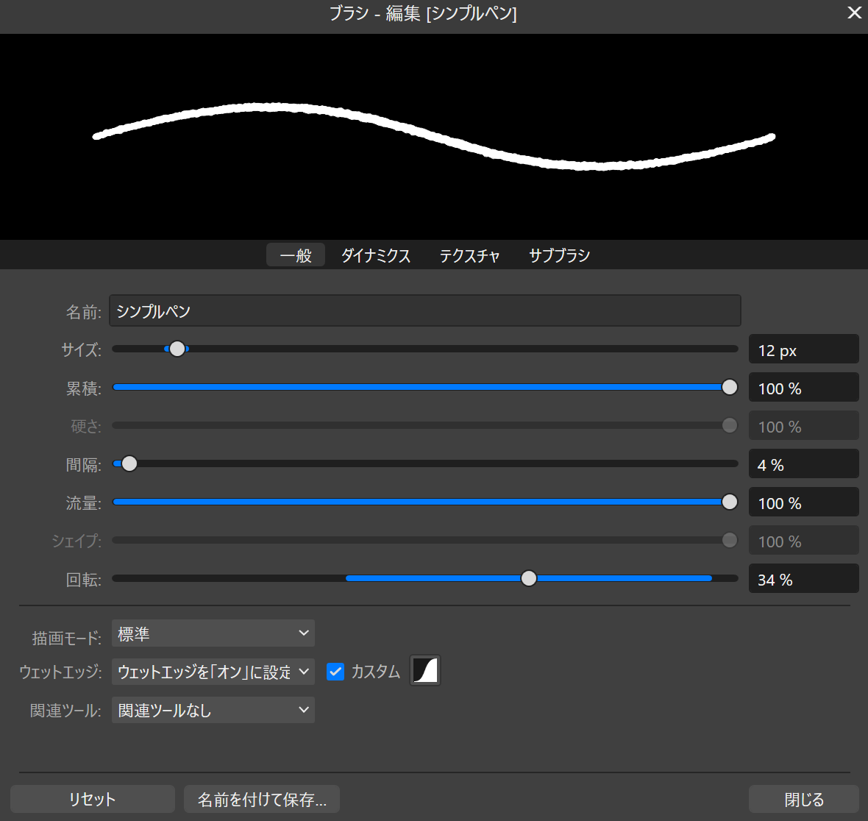
Task: Uncheck the カスタム checkbox
Action: [x=335, y=672]
